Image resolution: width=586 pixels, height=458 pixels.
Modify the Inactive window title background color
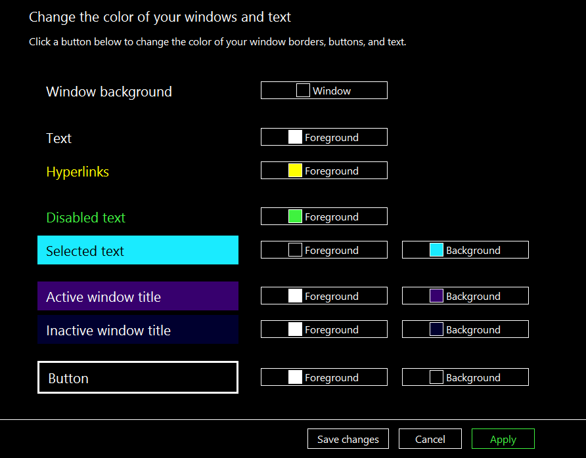[x=465, y=329]
